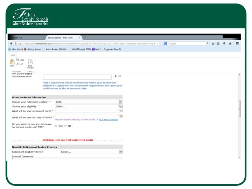Expand the retirement system dropdown showing Both

point(121,102)
